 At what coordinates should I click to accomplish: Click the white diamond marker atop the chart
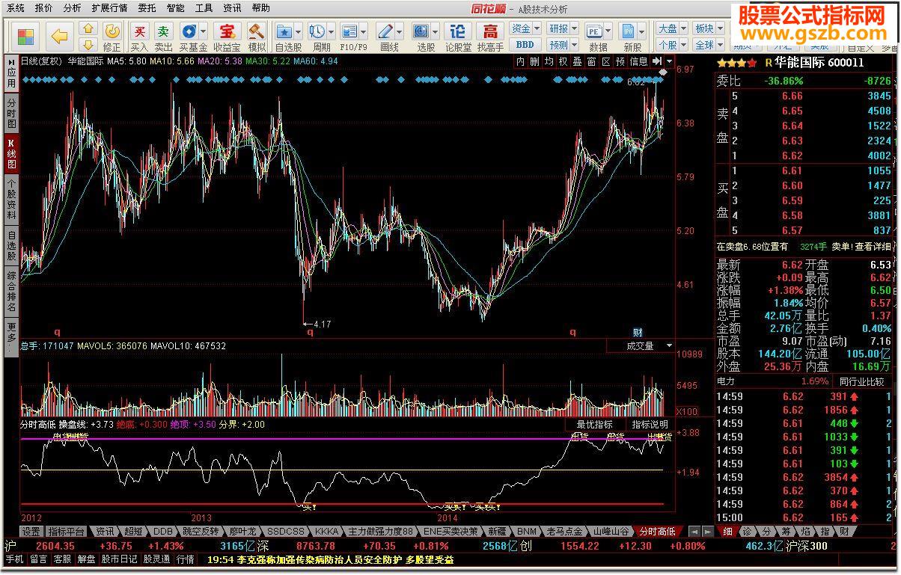pyautogui.click(x=662, y=73)
